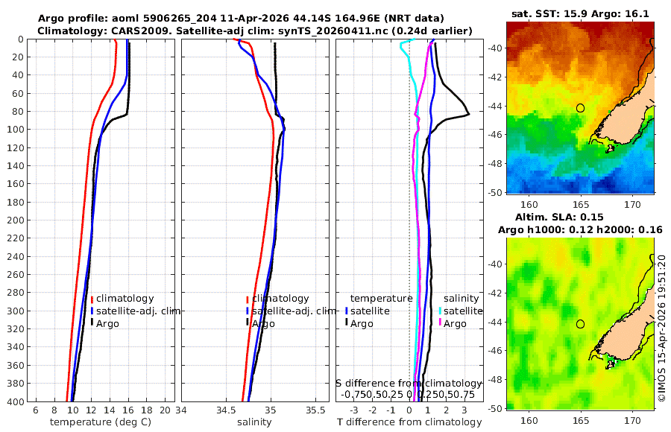Click the '-50' latitude label on SLA map
The width and height of the screenshot is (671, 432).
point(496,408)
